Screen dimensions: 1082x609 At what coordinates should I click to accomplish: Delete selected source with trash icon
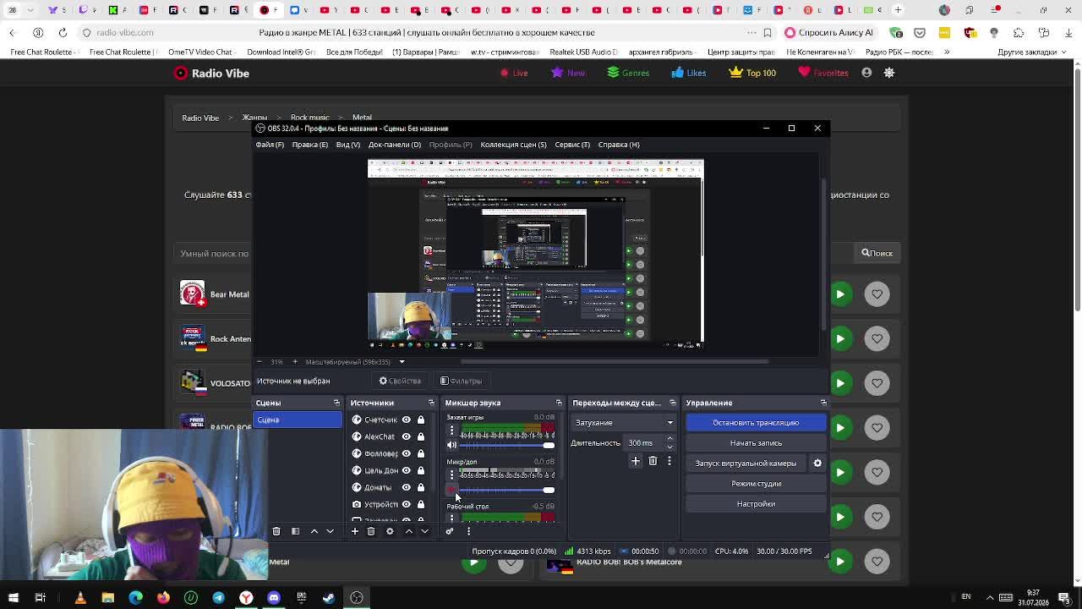(x=371, y=531)
